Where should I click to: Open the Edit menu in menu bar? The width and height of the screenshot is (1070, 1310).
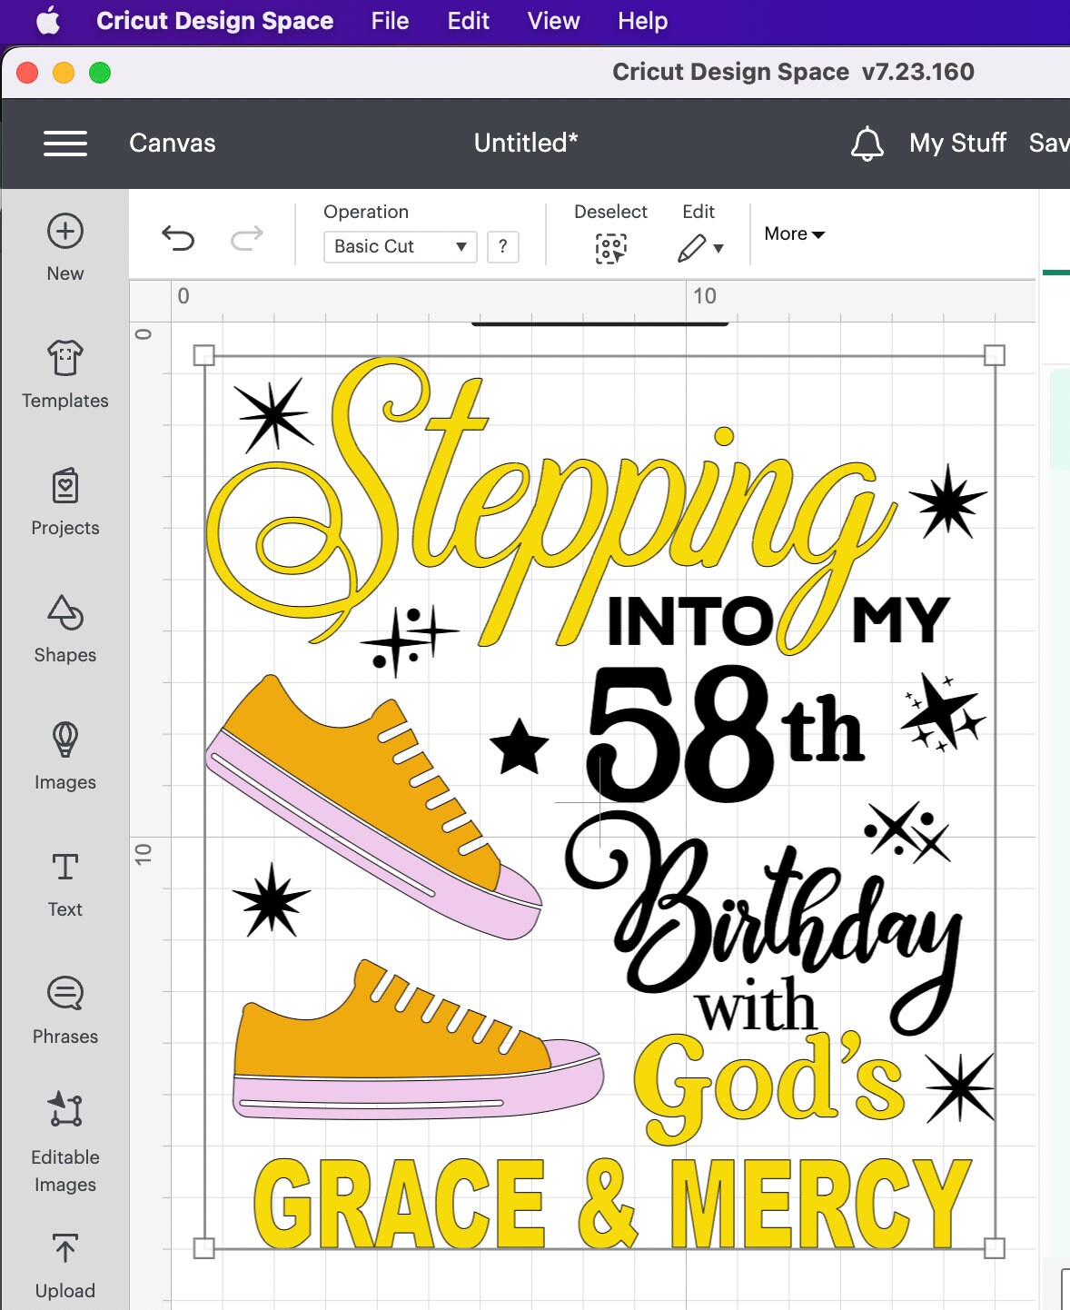coord(469,21)
